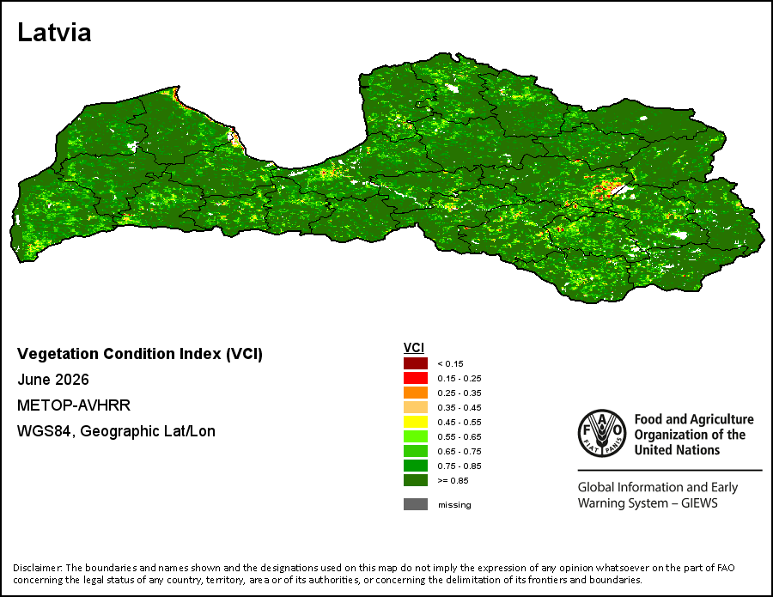Screen dimensions: 773x597
Task: Click the 'Latvia' map title
Action: (54, 33)
